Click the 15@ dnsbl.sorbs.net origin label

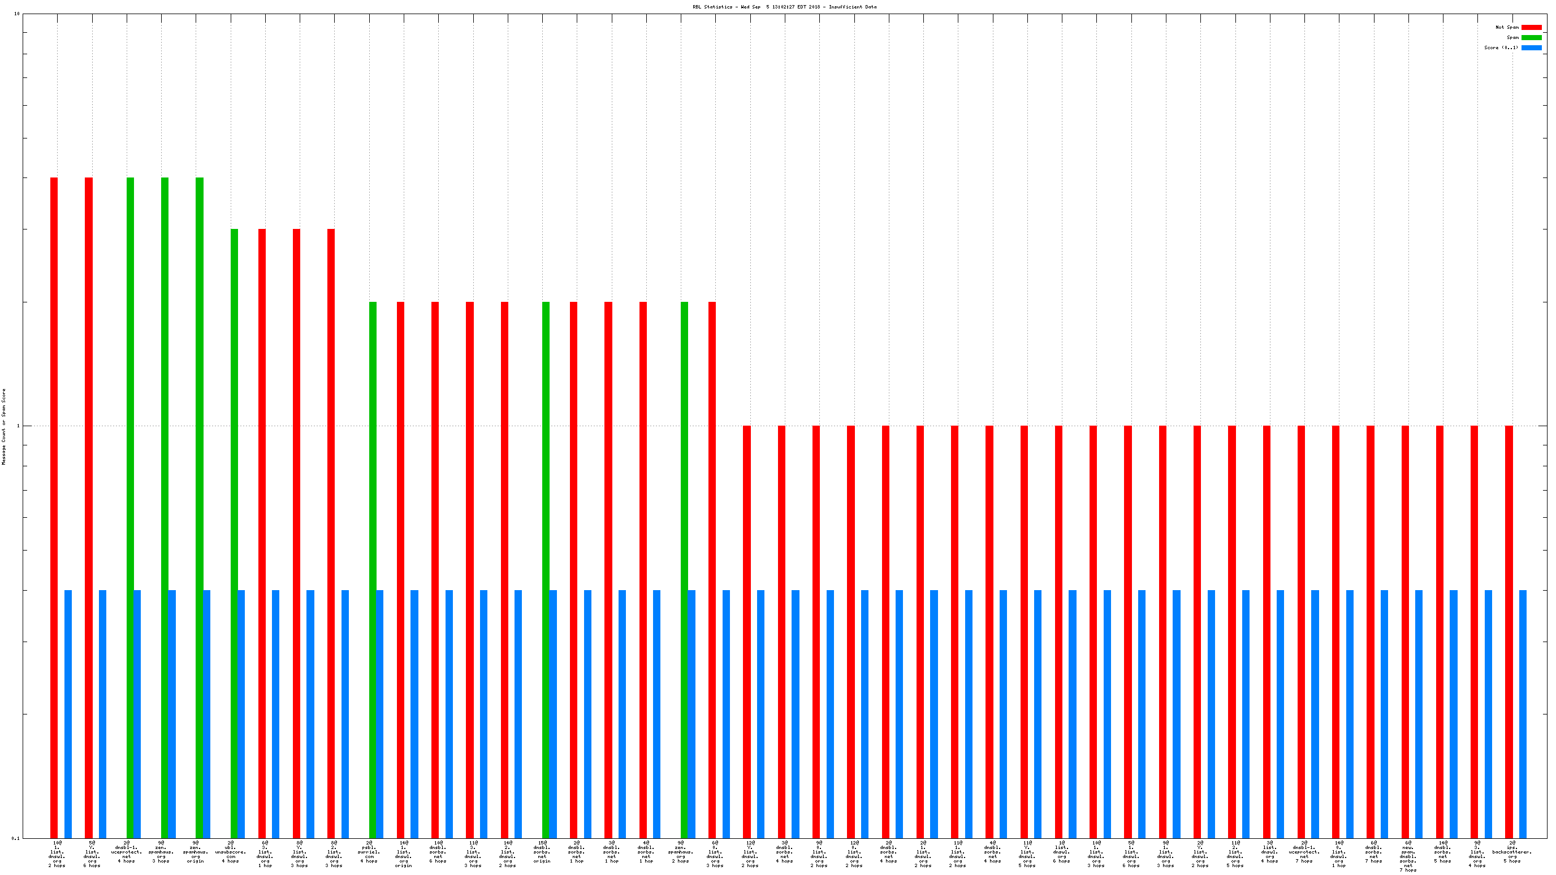(542, 851)
